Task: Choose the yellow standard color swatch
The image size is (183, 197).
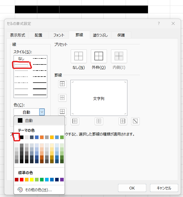Action: 32,180
